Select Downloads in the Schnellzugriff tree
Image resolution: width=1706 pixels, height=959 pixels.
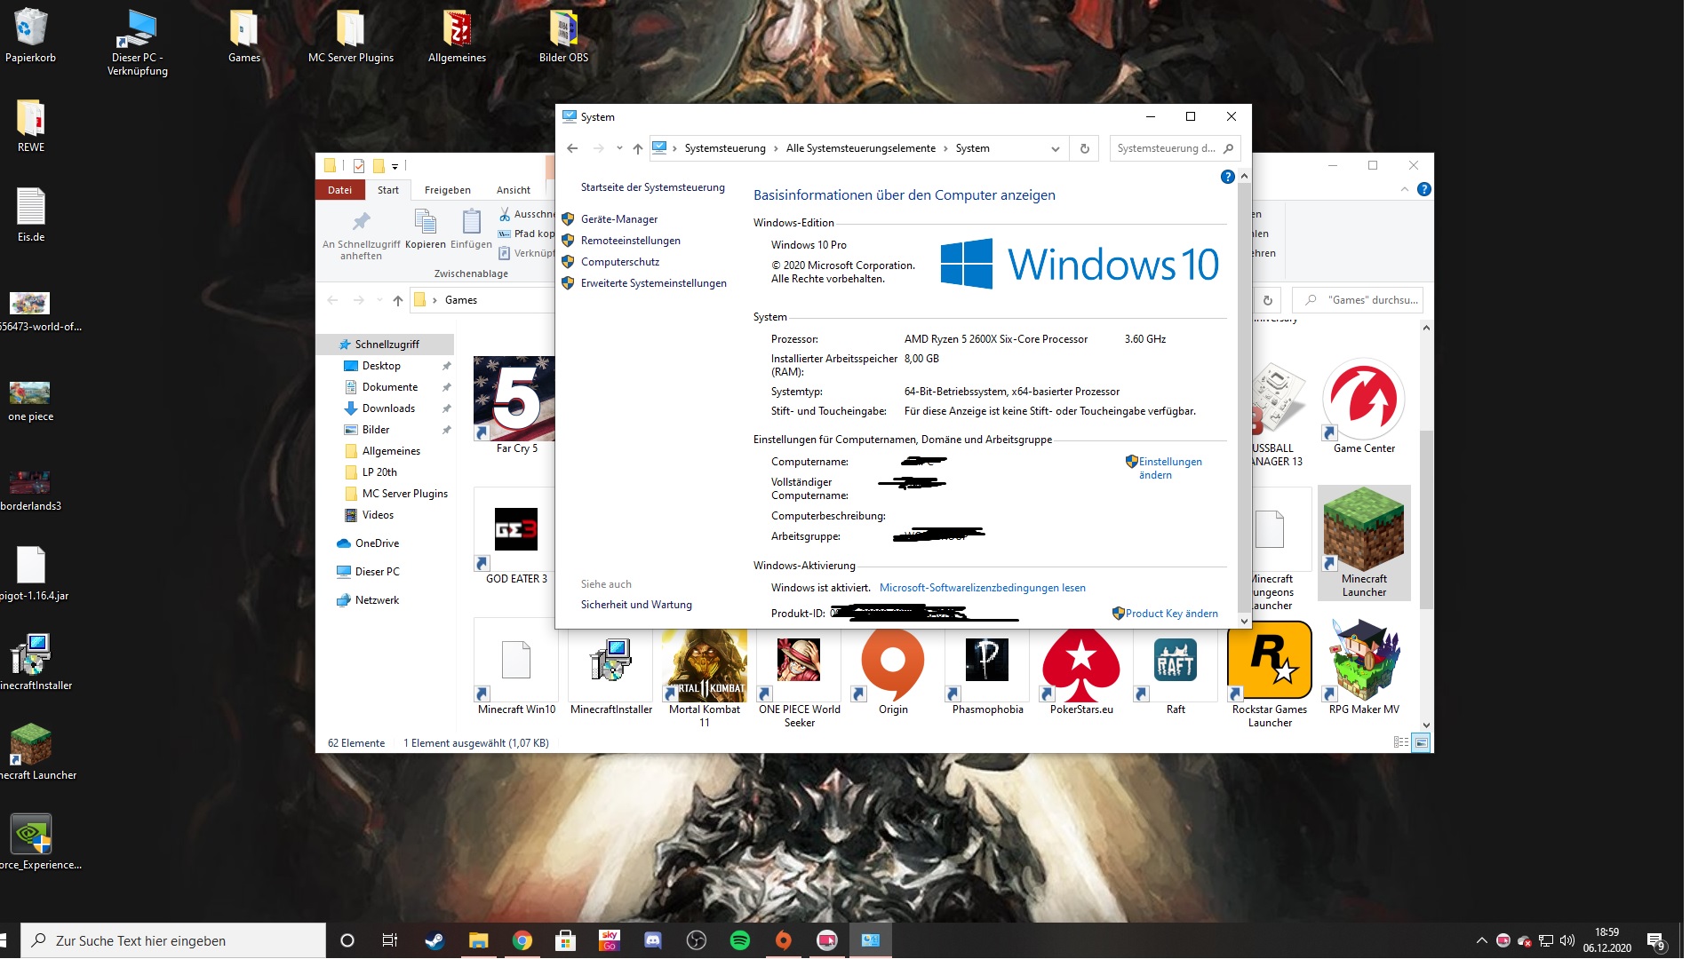click(388, 408)
